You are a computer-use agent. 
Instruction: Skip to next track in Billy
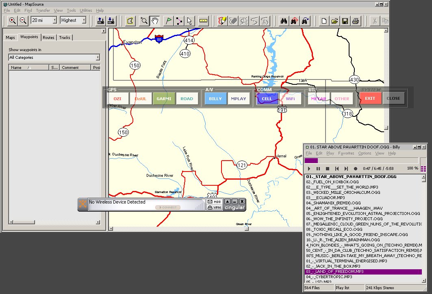pyautogui.click(x=346, y=169)
